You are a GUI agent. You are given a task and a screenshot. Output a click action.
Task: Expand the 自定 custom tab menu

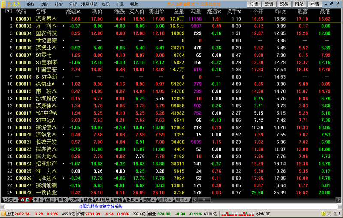pyautogui.click(x=149, y=200)
